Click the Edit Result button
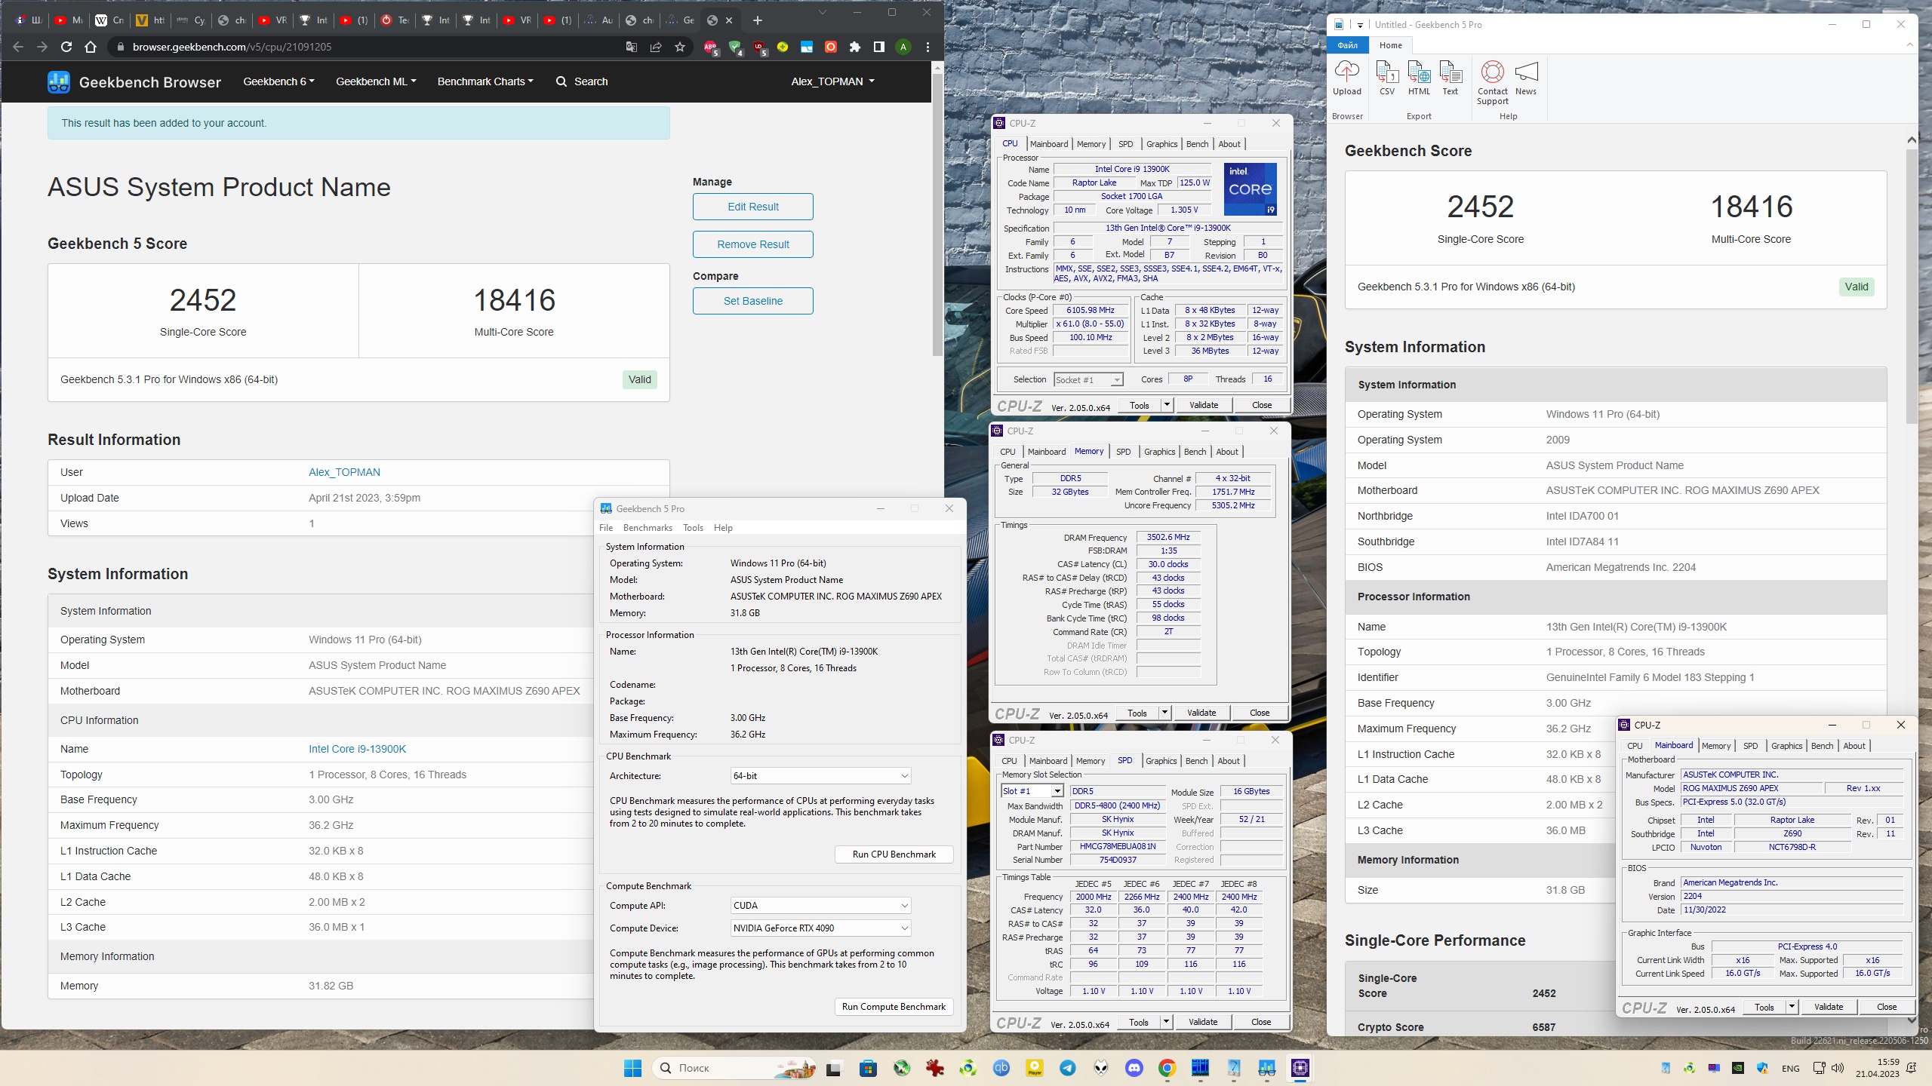Viewport: 1932px width, 1086px height. [753, 207]
